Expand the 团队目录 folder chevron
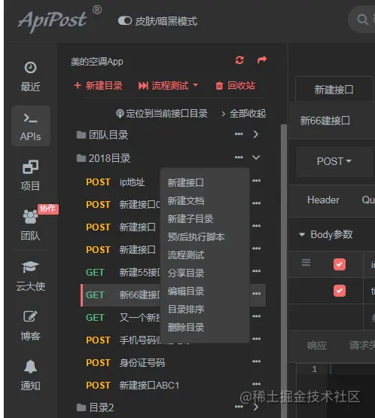Viewport: 375px width, 418px height. coord(256,134)
